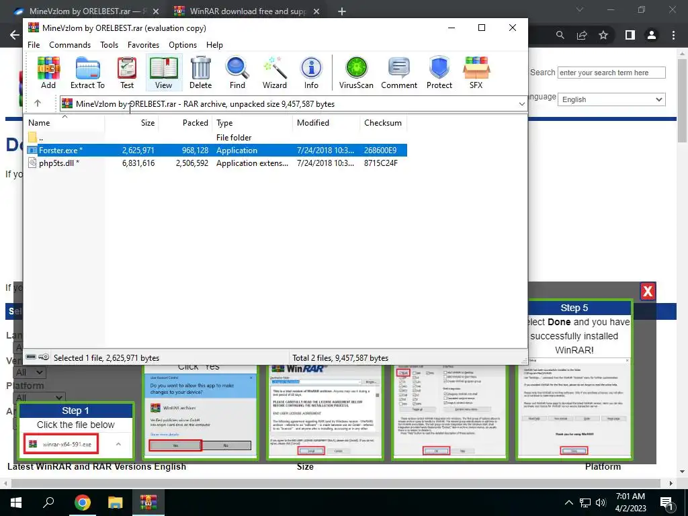
Task: Expand the archive path dropdown arrow
Action: [521, 104]
